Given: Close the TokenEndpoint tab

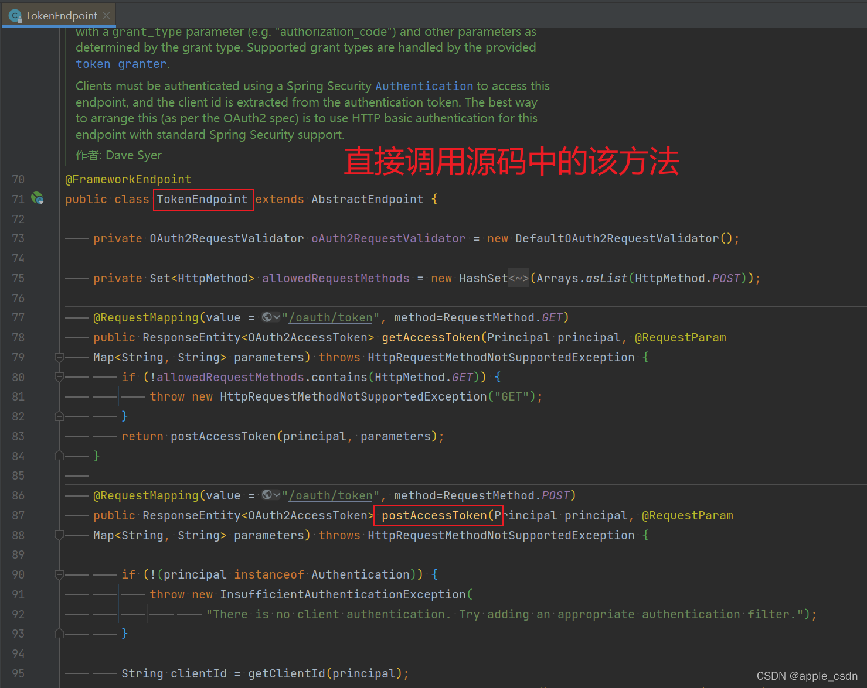Looking at the screenshot, I should coord(106,15).
